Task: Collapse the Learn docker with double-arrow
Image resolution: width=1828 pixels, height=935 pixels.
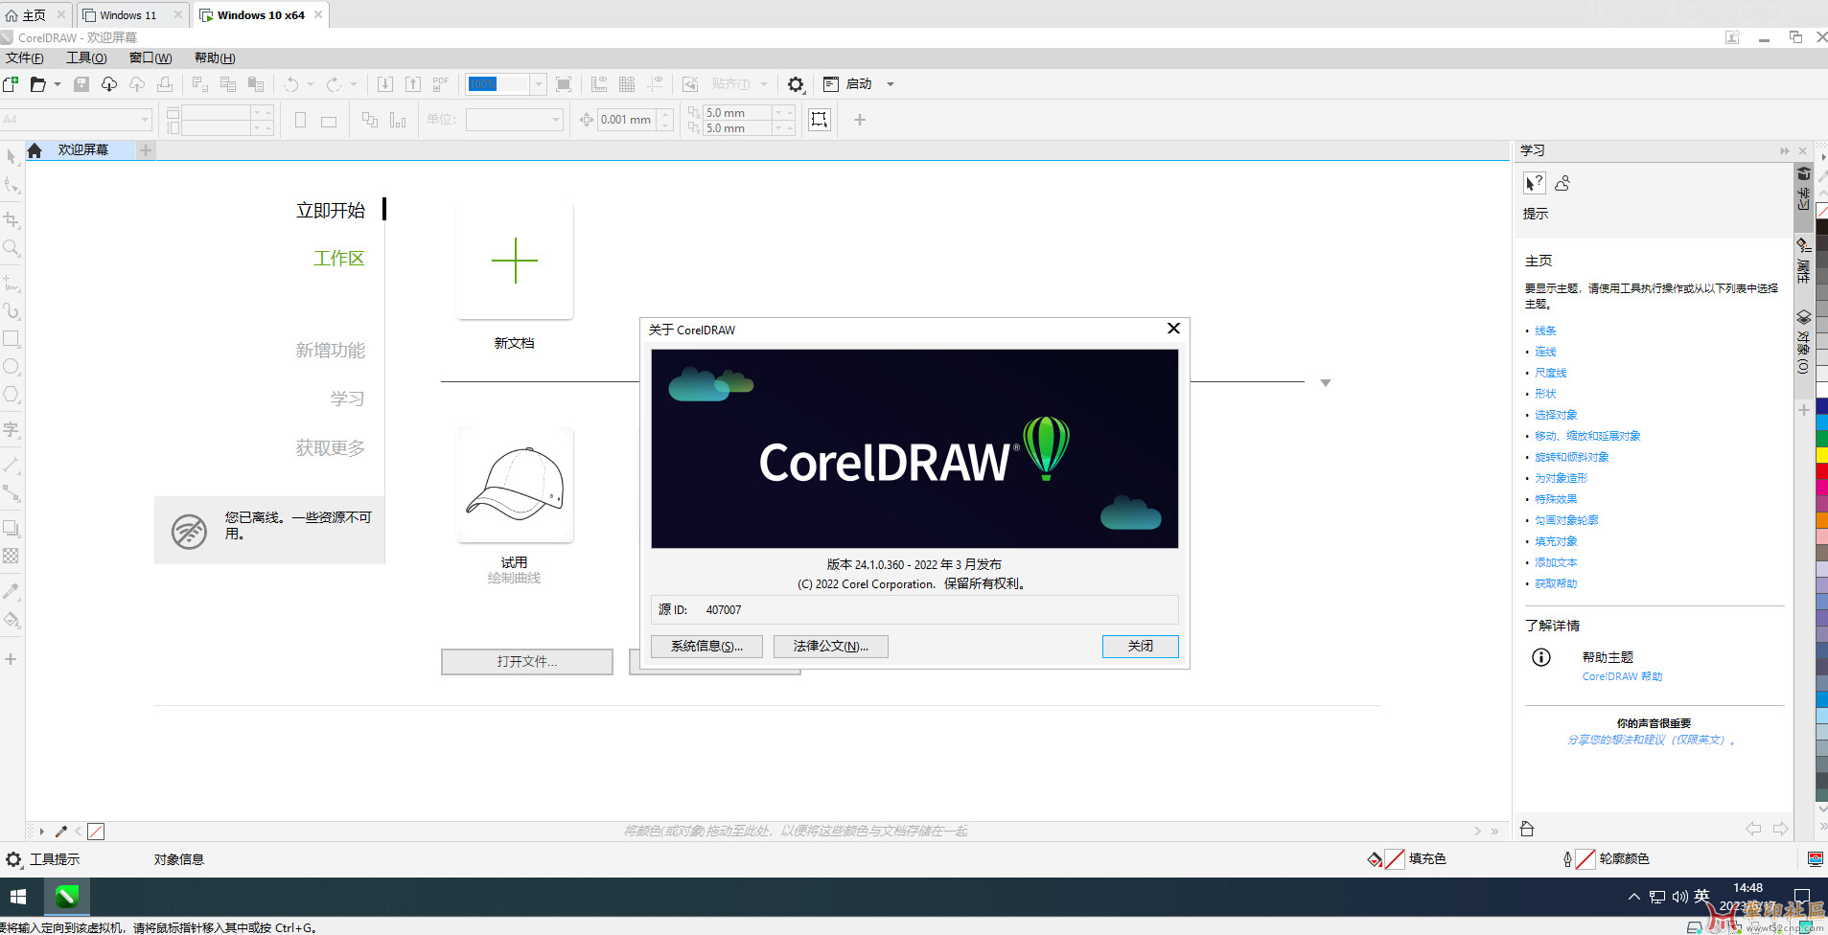Action: tap(1784, 150)
